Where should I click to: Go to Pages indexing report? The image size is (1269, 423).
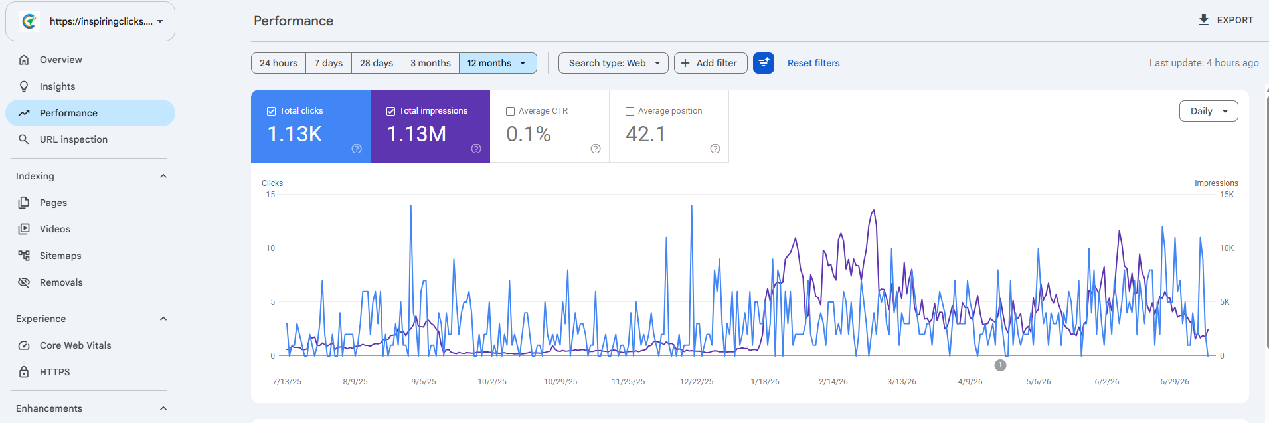click(x=90, y=203)
